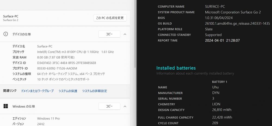Viewport: 272px width, 126px height.
Task: Select the デバイス ID value text
Action: pyautogui.click(x=66, y=63)
